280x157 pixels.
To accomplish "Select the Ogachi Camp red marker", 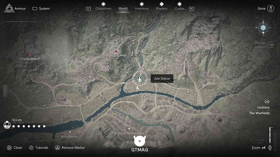I will pyautogui.click(x=116, y=51).
